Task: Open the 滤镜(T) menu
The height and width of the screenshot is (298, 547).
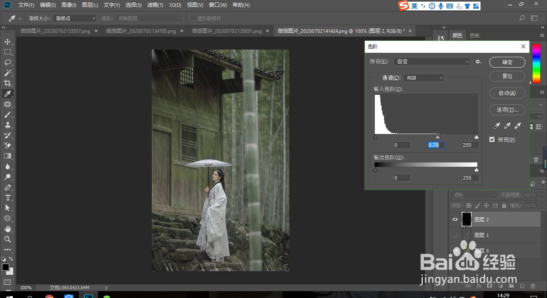Action: point(155,5)
